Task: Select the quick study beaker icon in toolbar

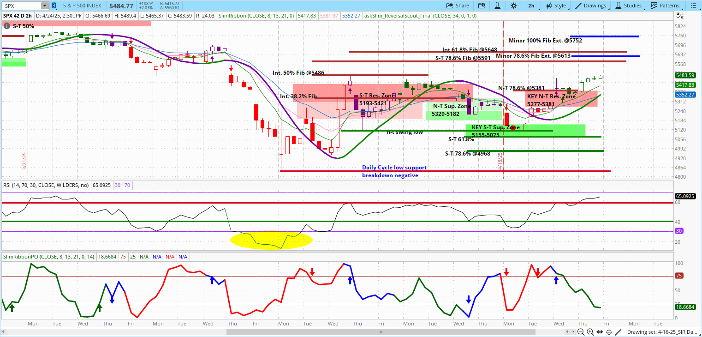Action: pos(497,6)
